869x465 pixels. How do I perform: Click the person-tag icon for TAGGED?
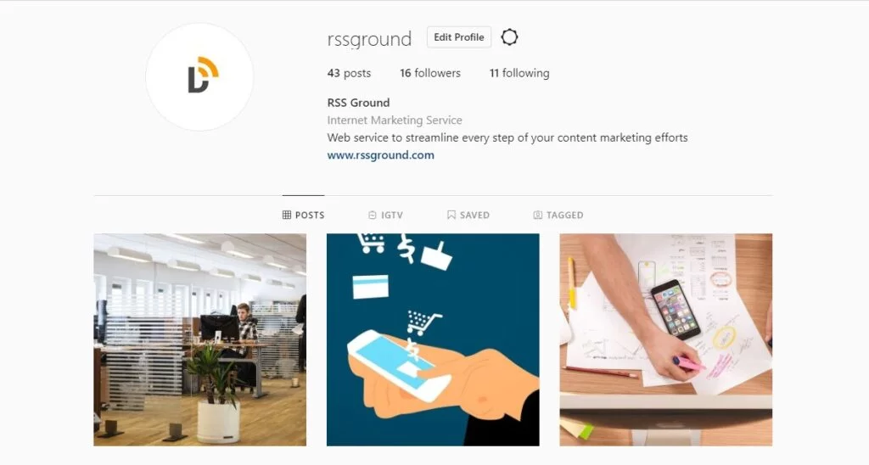pyautogui.click(x=537, y=215)
